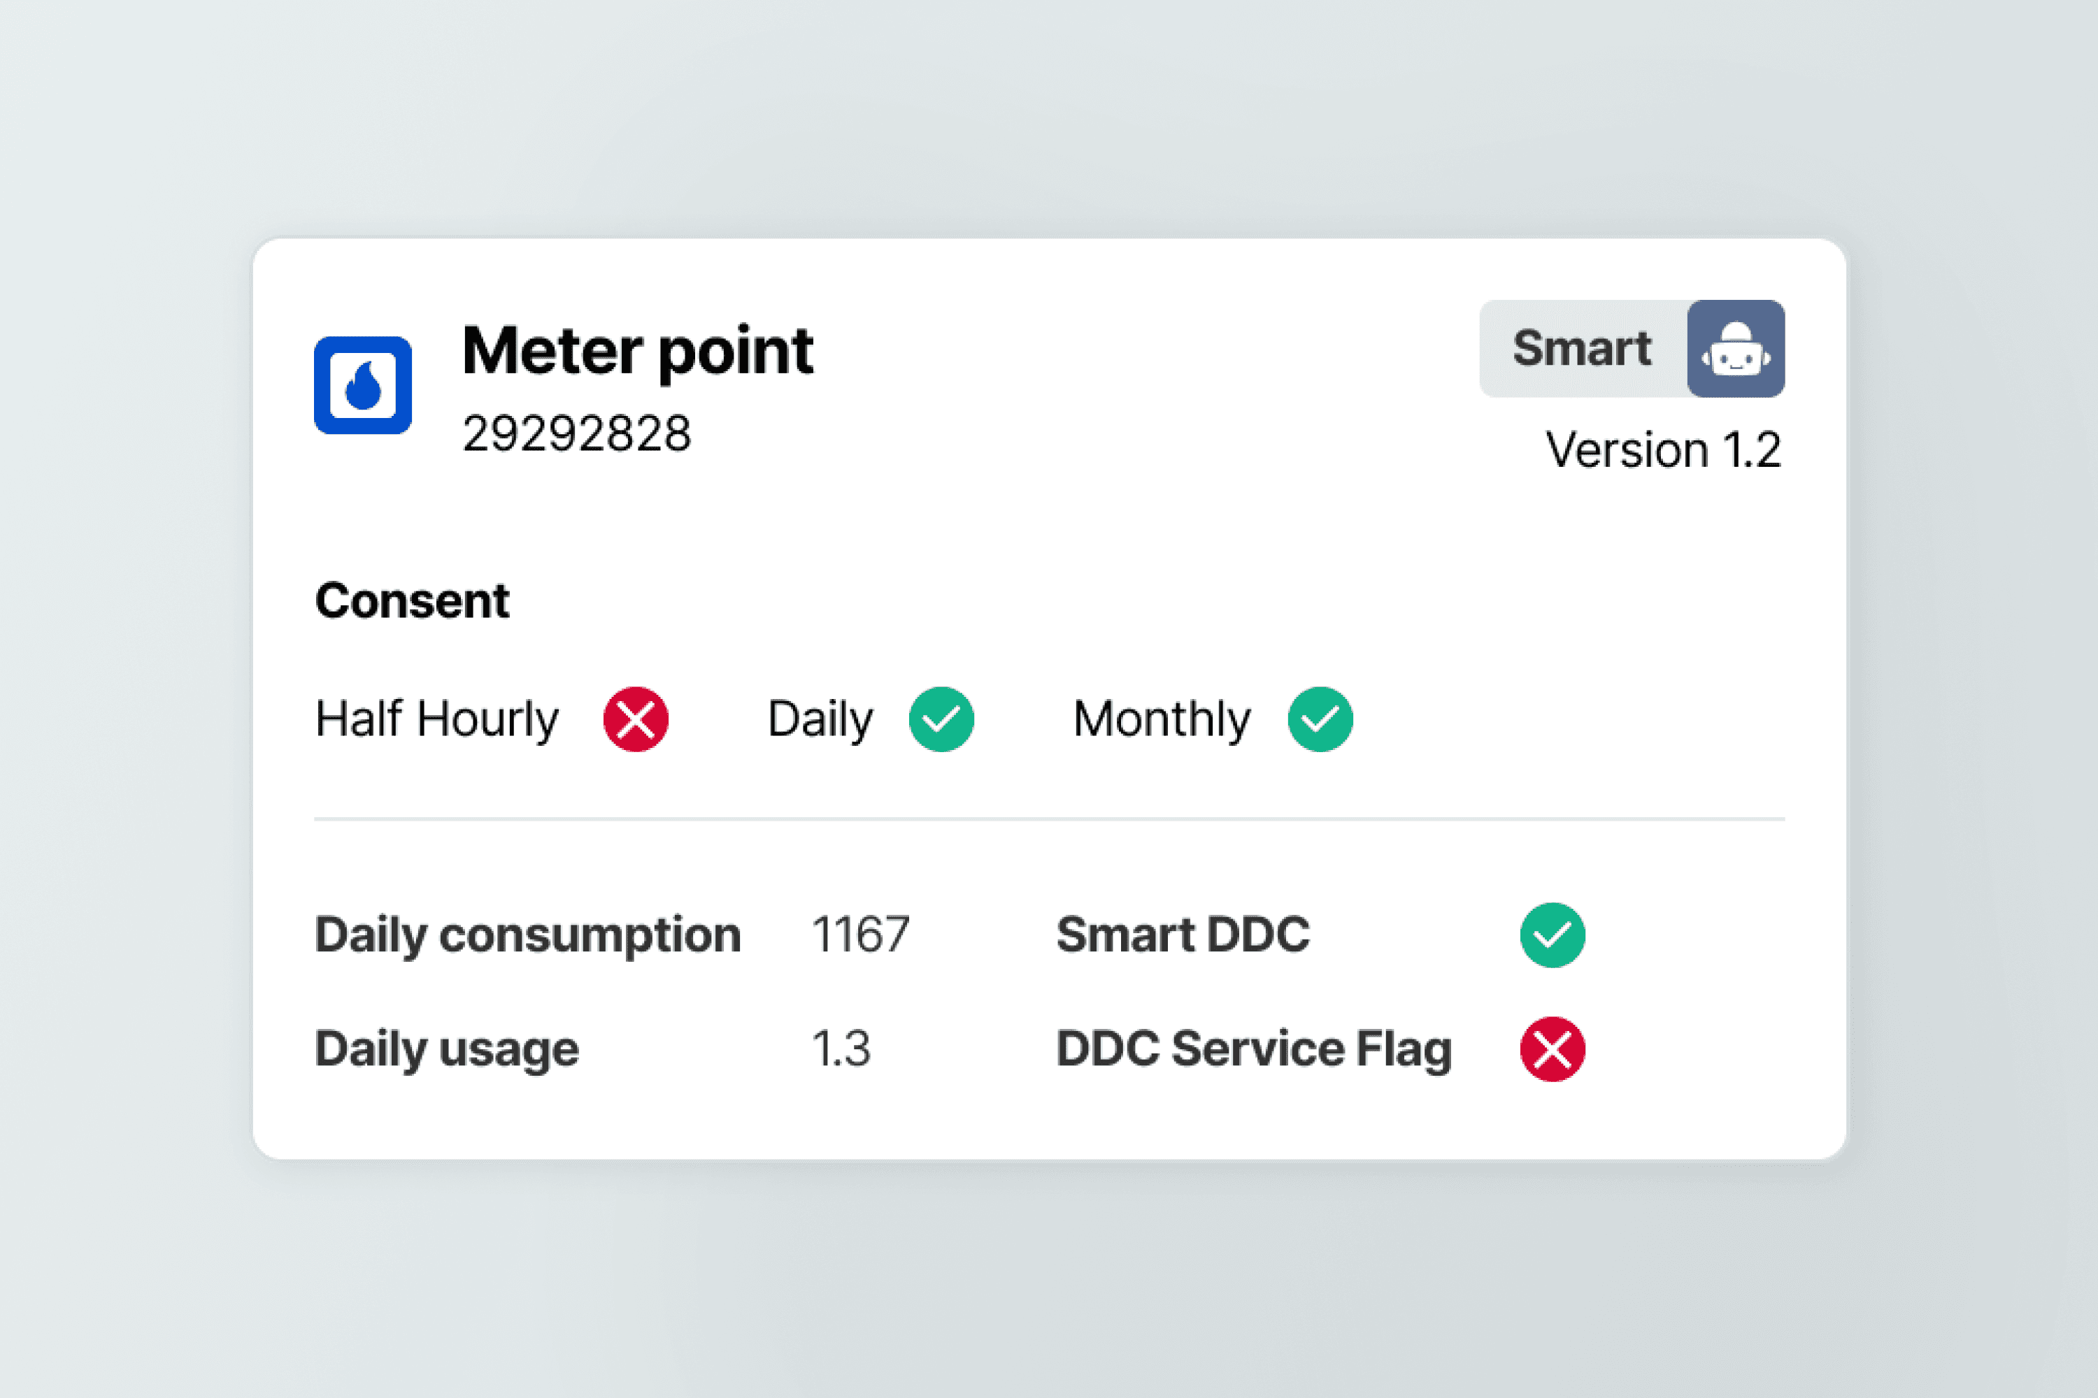
Task: Click the blue gas flame meter icon
Action: [362, 385]
